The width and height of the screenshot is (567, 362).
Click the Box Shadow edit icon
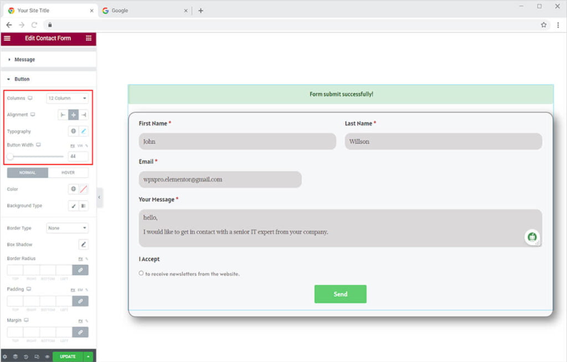(84, 244)
